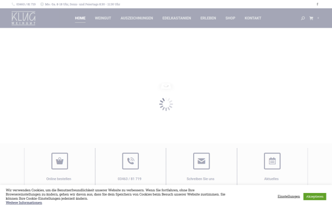The image size is (332, 208).
Task: Accept cookies with Akzeptieren button
Action: click(315, 196)
